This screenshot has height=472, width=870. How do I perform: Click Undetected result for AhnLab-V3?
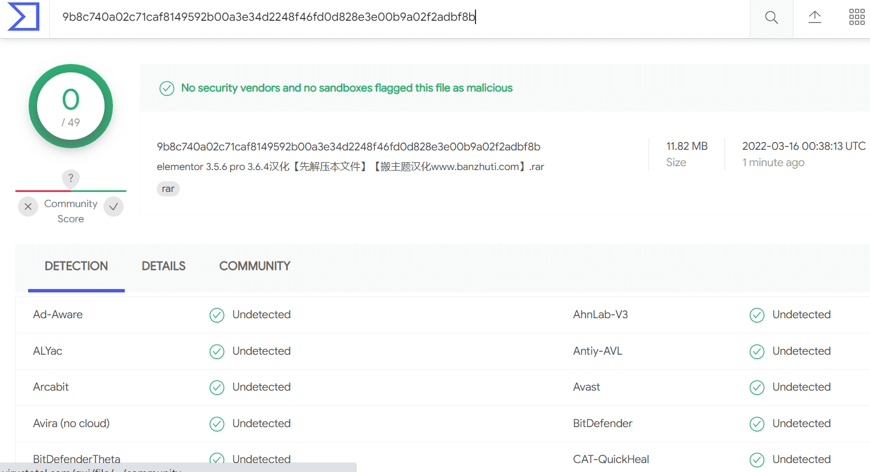coord(801,315)
